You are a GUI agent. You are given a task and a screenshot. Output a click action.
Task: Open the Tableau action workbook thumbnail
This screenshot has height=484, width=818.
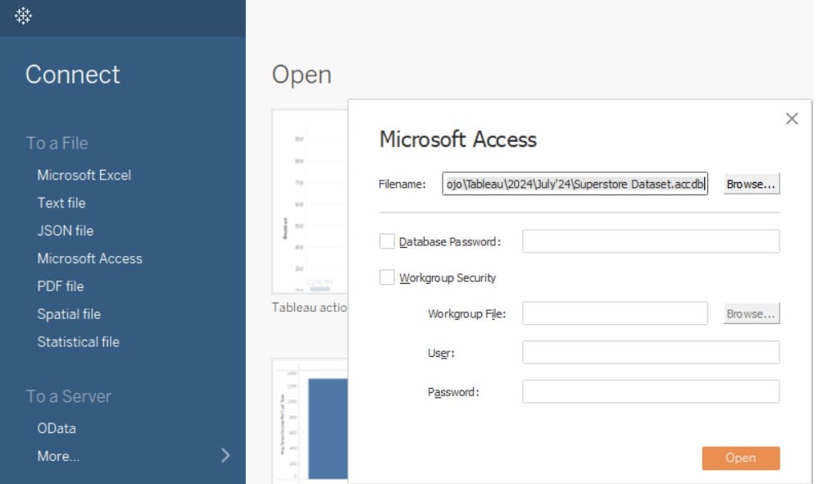310,202
